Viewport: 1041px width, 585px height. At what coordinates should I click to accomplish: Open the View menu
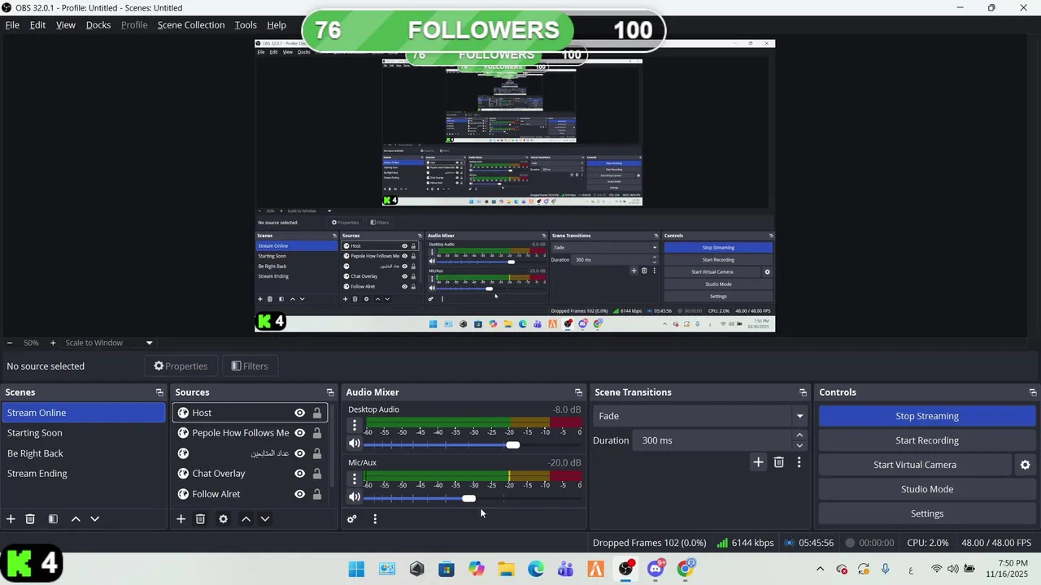[66, 25]
